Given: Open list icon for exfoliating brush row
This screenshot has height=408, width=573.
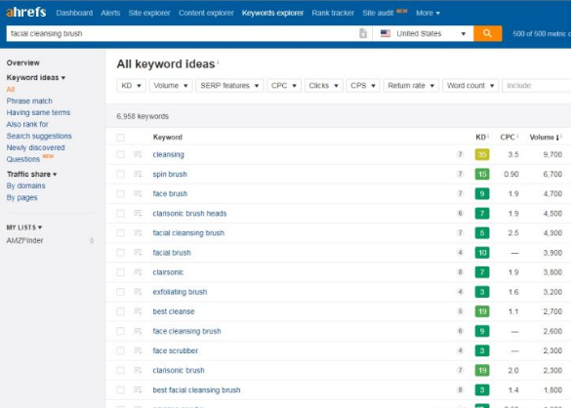Looking at the screenshot, I should [x=138, y=292].
